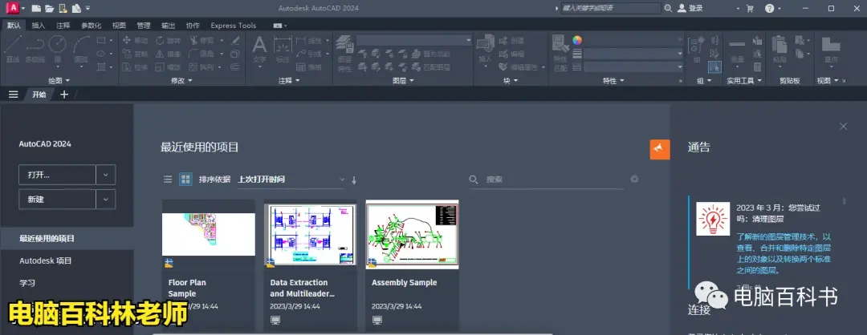
Task: Toggle the highlighted group selection button
Action: tap(715, 67)
